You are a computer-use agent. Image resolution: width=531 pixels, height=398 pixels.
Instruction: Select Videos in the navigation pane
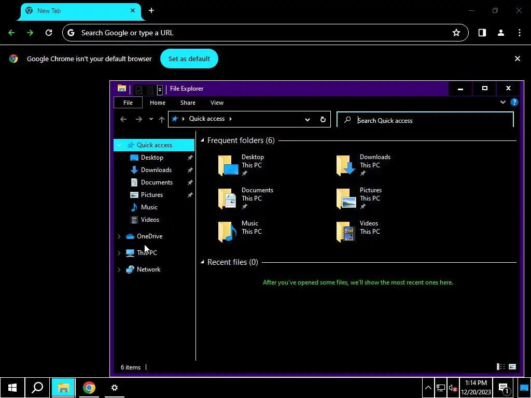coord(150,220)
